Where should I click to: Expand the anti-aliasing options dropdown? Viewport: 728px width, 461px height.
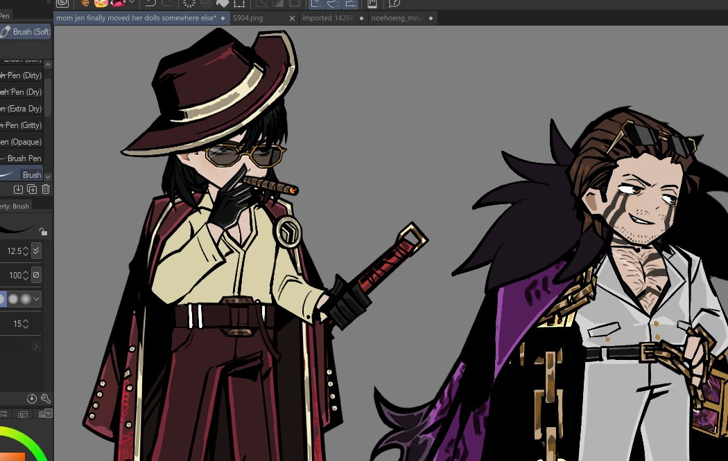[x=37, y=299]
